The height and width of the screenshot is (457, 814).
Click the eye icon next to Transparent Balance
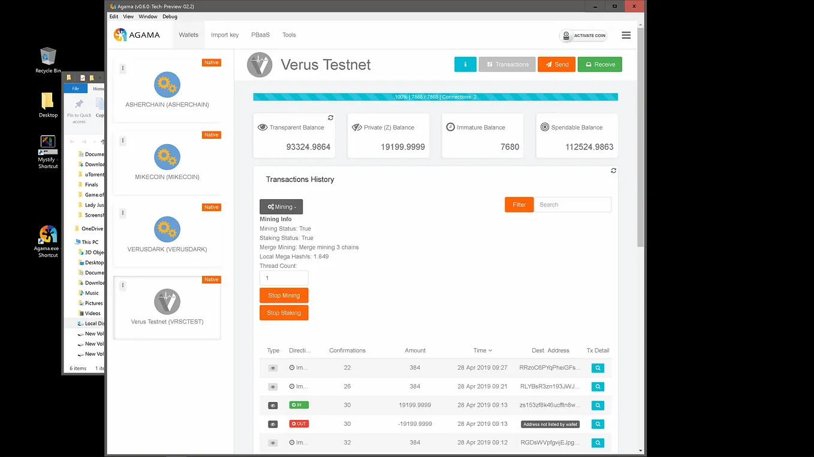262,127
